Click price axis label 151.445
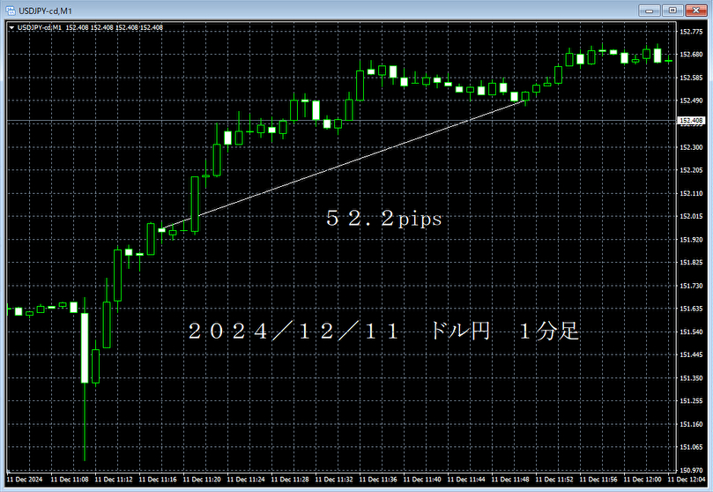The image size is (713, 492). [x=691, y=354]
